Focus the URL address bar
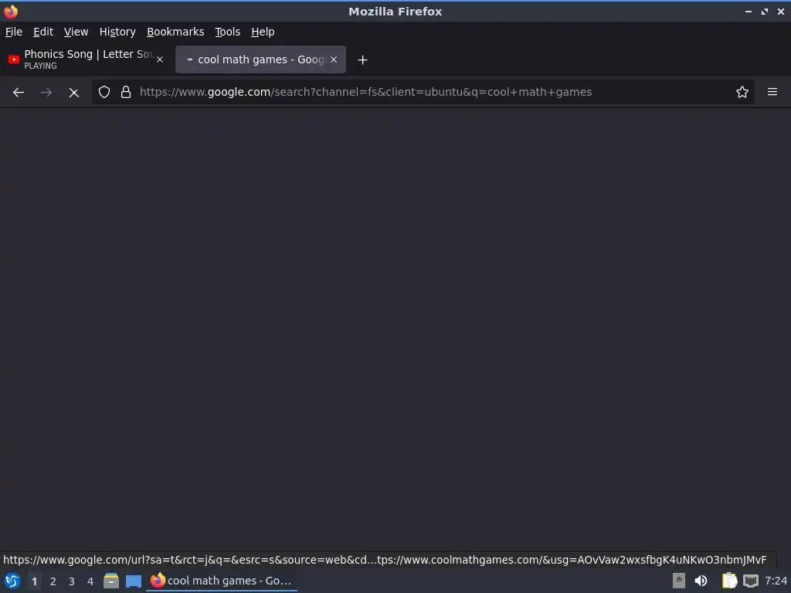The height and width of the screenshot is (593, 791). [x=423, y=92]
